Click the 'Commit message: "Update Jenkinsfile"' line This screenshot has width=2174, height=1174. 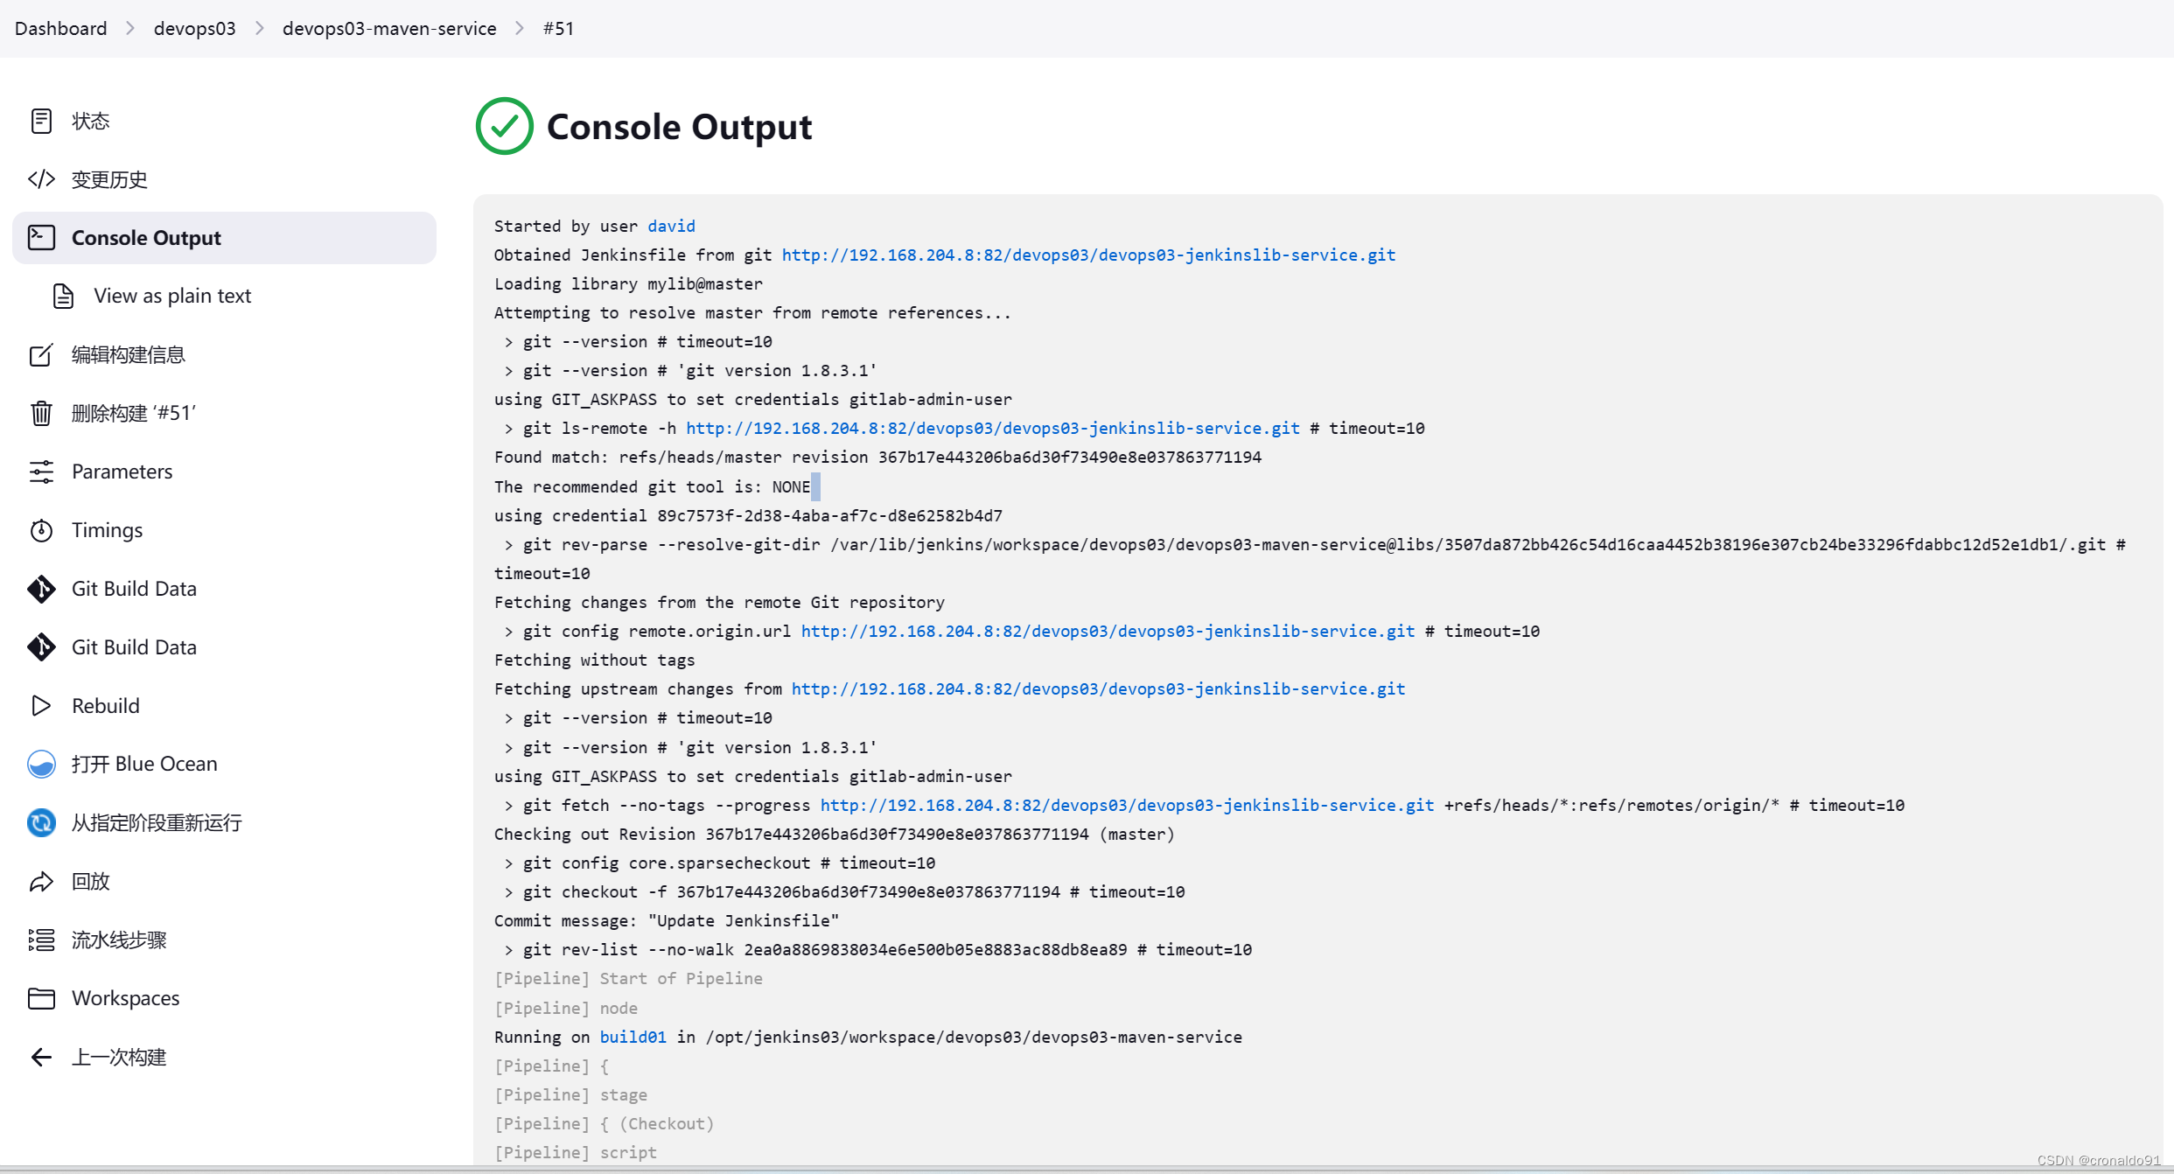click(x=666, y=920)
